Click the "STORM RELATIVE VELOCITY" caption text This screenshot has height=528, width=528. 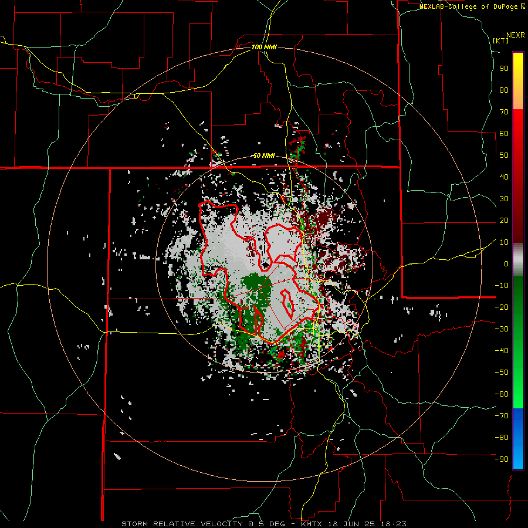[x=182, y=524]
